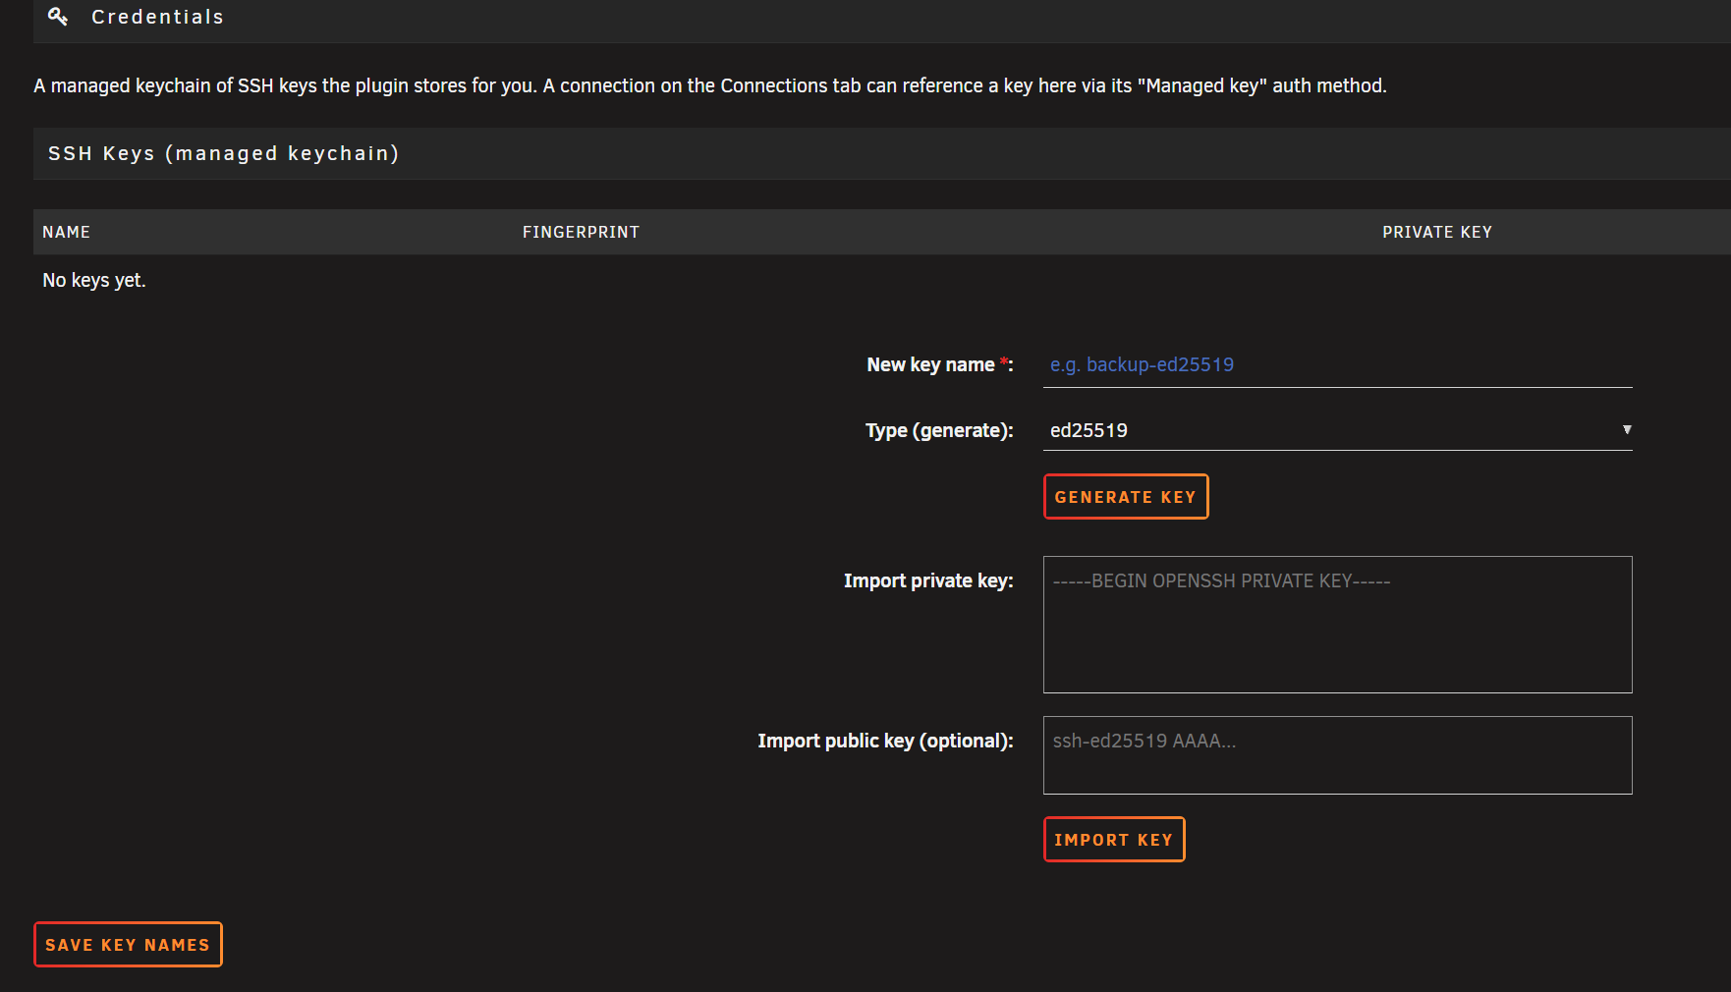The width and height of the screenshot is (1731, 992).
Task: Click the Import Key button
Action: [1114, 840]
